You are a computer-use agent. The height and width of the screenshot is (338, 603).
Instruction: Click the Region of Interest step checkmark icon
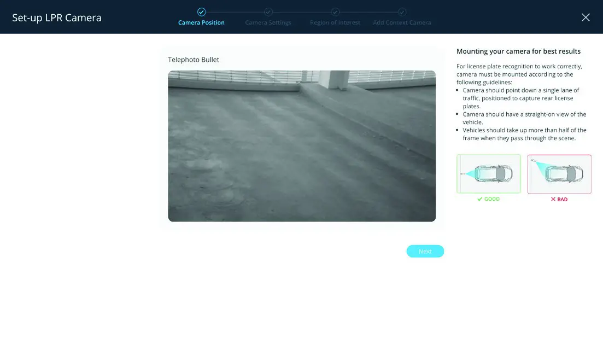335,11
